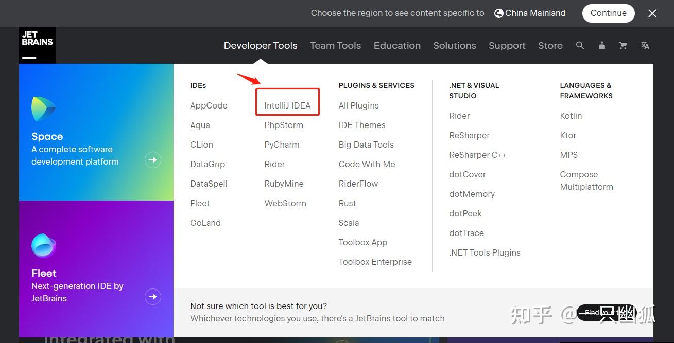Open the Store menu

click(550, 45)
